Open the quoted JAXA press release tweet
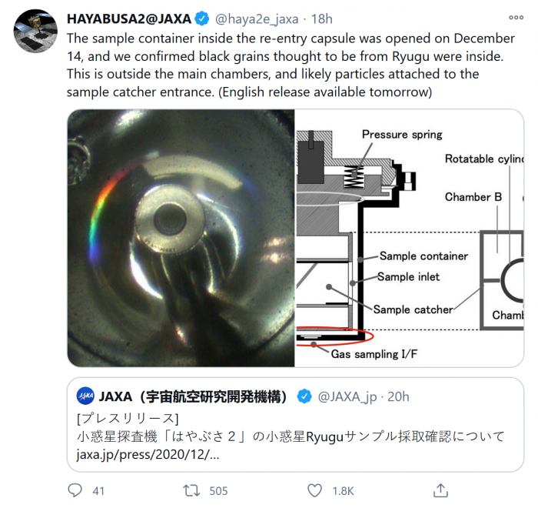The width and height of the screenshot is (538, 508). tap(295, 424)
